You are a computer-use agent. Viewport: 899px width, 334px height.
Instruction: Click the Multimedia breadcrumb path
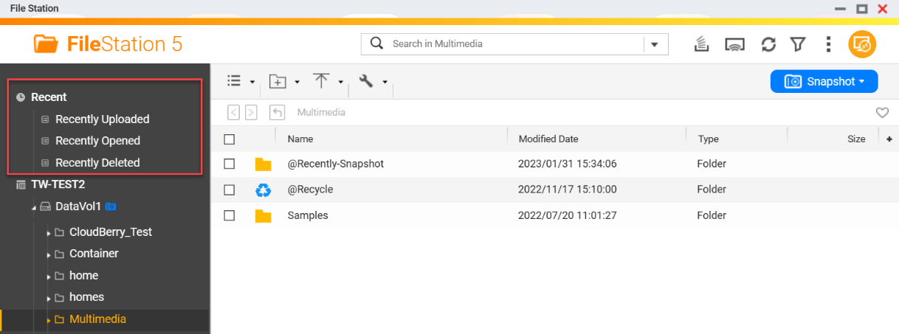(x=321, y=113)
